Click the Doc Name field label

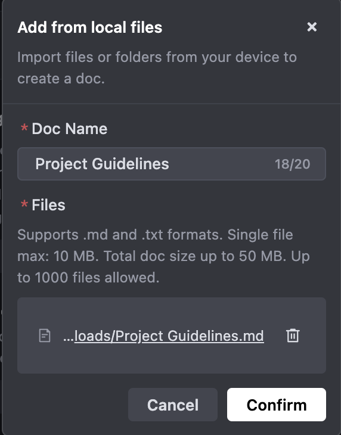pyautogui.click(x=69, y=129)
